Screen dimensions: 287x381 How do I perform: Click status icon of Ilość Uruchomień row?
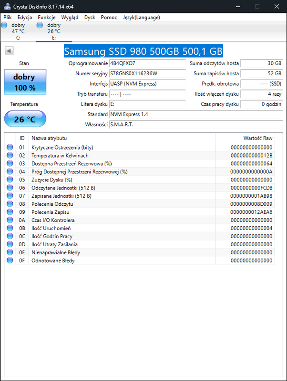(x=10, y=228)
